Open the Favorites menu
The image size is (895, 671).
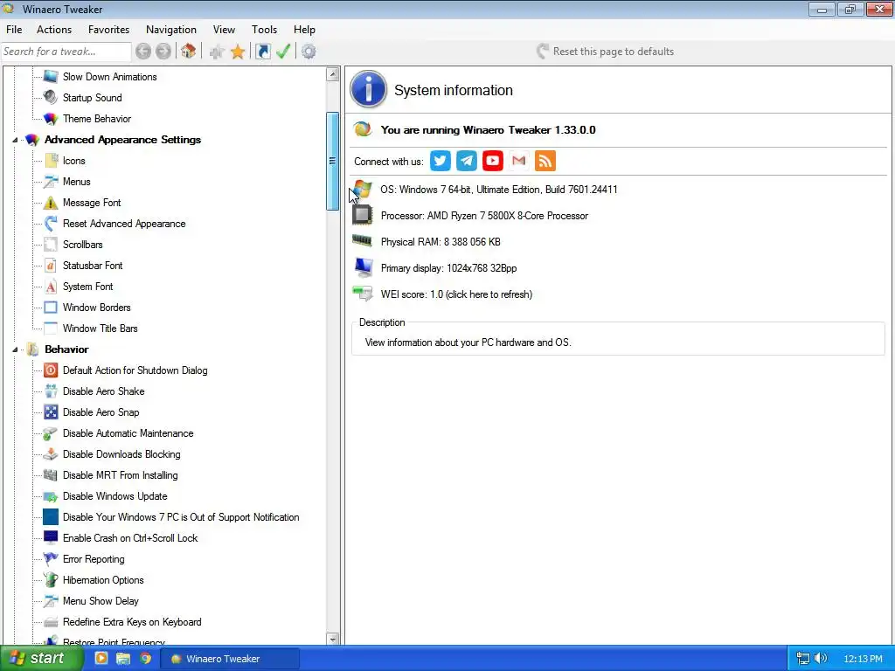(x=108, y=30)
